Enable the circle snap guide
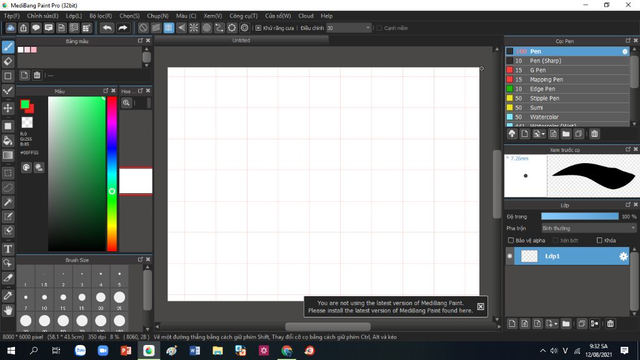This screenshot has height=360, width=640. [206, 27]
